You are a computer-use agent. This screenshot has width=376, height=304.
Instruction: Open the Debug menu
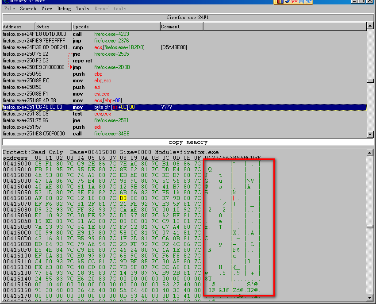tap(64, 8)
